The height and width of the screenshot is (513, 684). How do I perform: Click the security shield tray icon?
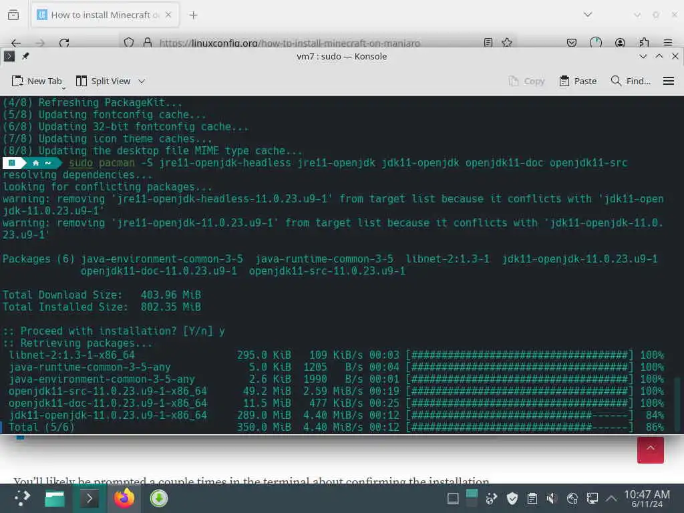tap(512, 498)
